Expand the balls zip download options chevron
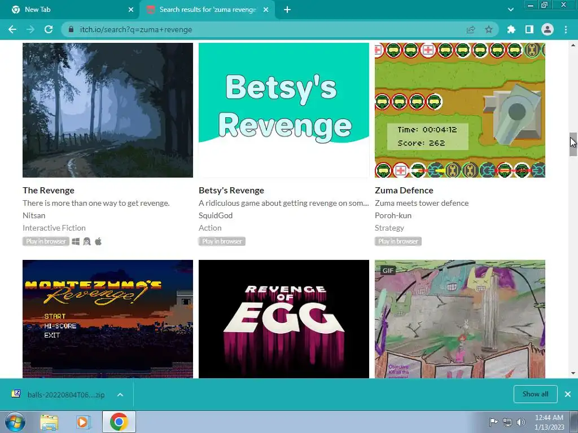This screenshot has width=578, height=433. [x=120, y=395]
